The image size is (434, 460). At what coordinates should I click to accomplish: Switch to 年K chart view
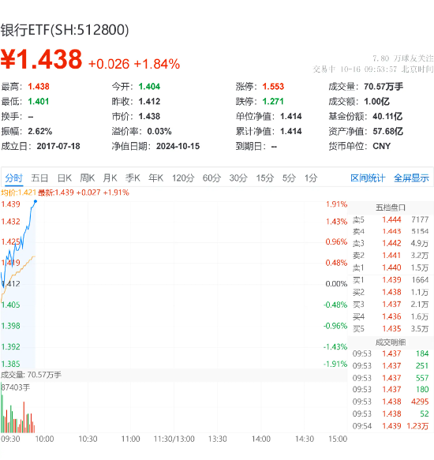point(155,178)
